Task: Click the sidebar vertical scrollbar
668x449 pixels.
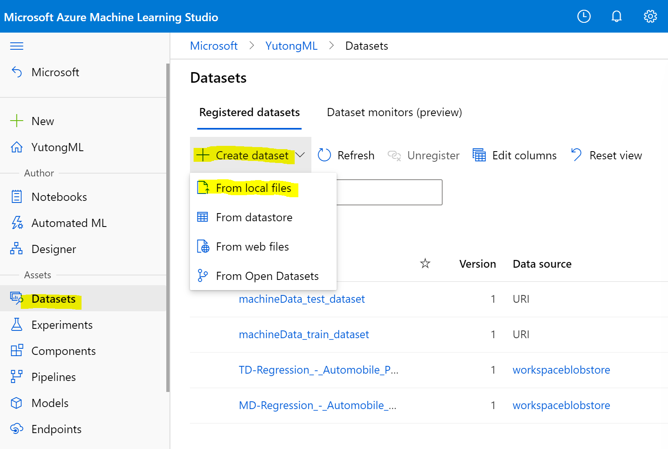Action: (168, 227)
